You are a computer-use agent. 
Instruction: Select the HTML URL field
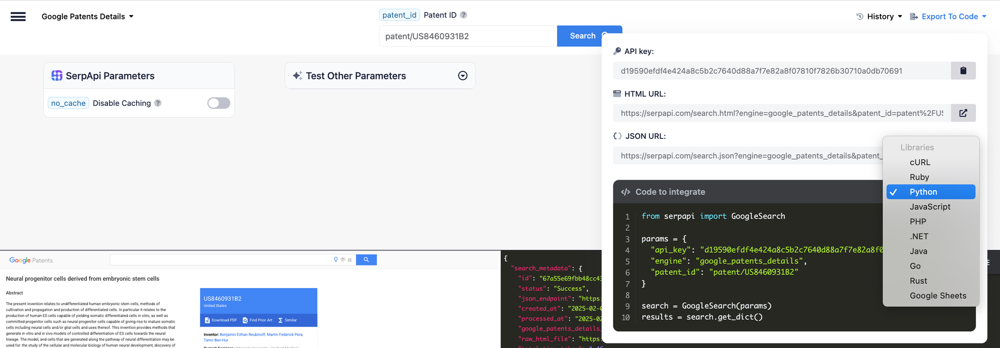(782, 113)
